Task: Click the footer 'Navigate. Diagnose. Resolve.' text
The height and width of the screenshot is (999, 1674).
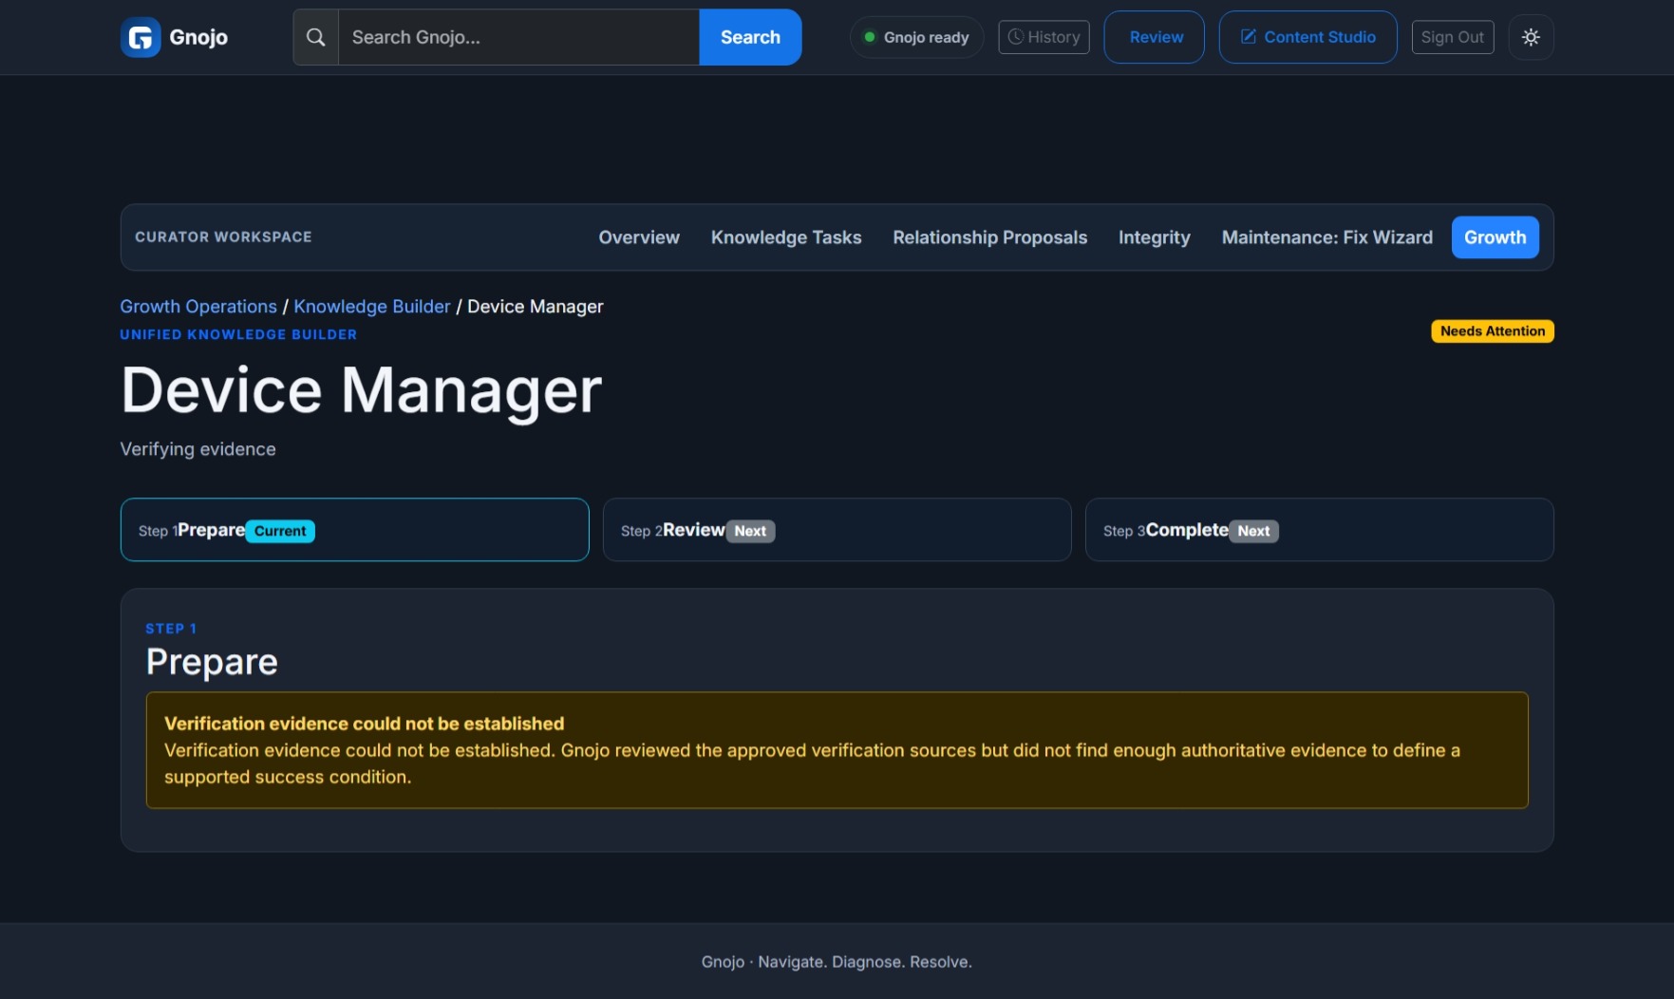Action: (864, 962)
